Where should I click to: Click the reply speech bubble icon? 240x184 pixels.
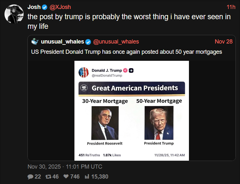coord(31,177)
